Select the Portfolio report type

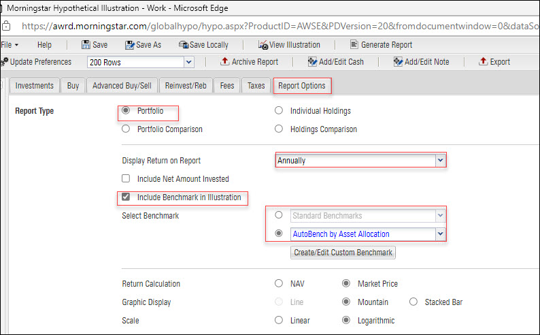(126, 110)
